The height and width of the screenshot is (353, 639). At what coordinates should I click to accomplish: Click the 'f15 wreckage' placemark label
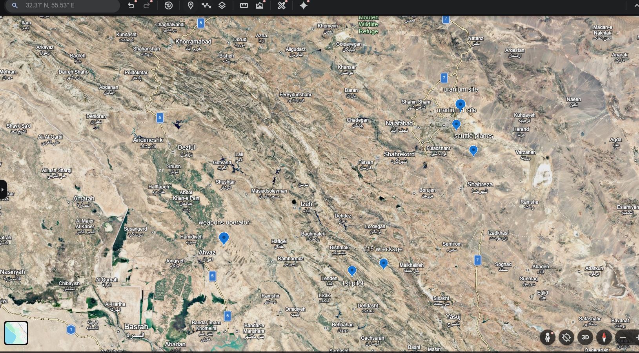coord(384,249)
